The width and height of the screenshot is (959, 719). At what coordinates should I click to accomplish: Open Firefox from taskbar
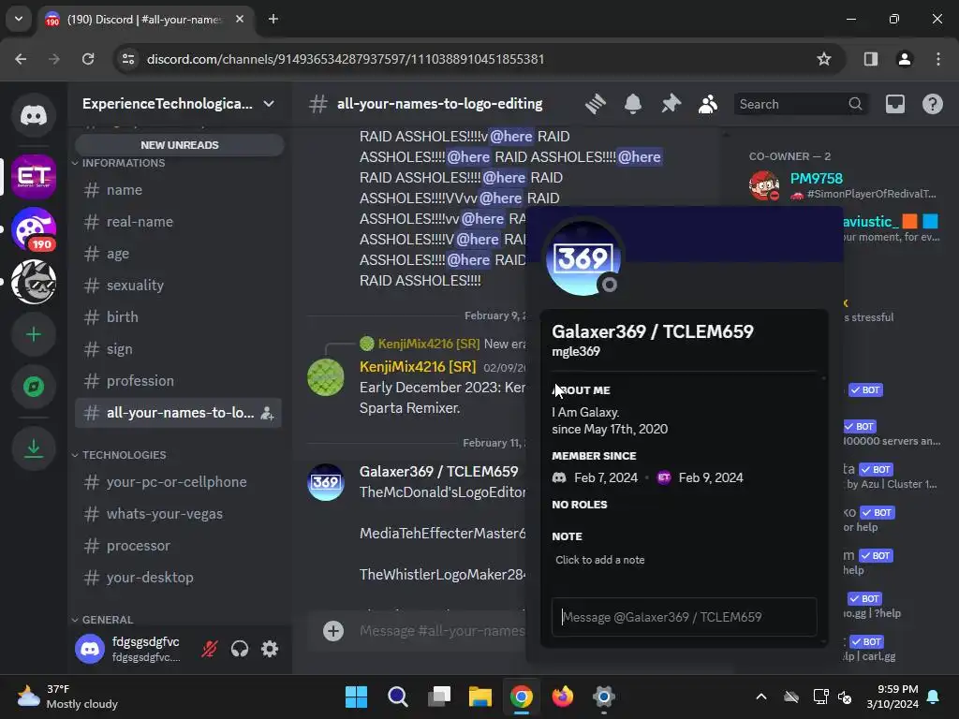point(562,697)
